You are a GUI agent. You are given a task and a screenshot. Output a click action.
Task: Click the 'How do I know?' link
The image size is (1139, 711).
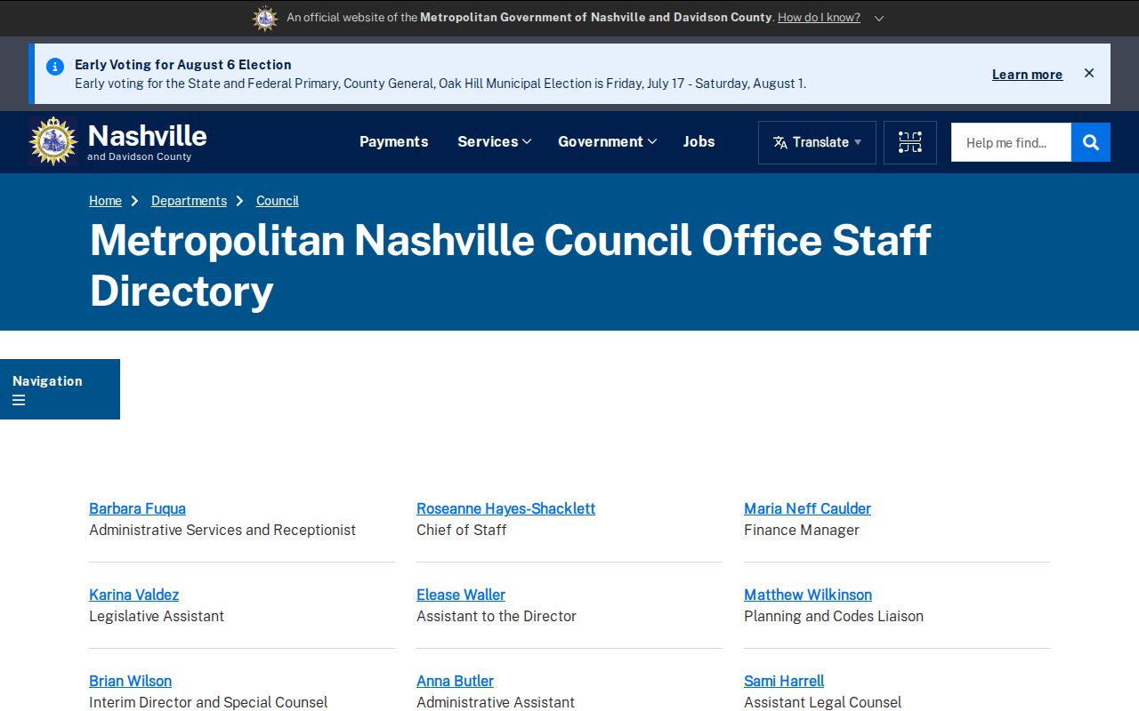pyautogui.click(x=819, y=18)
